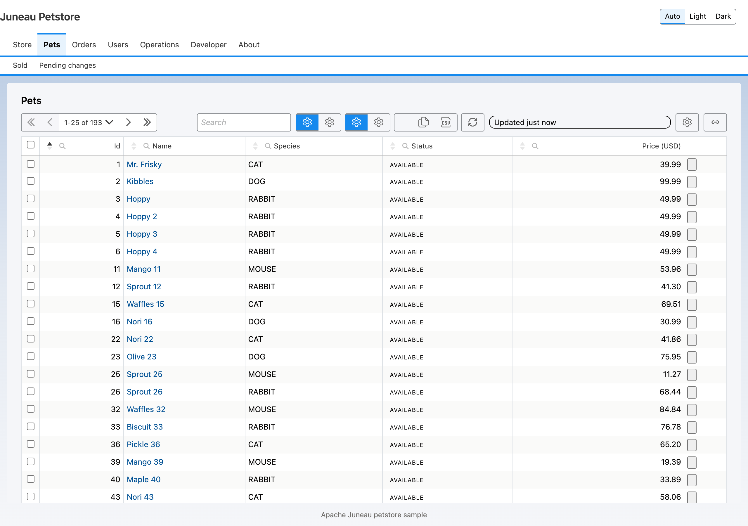Sort the table by Id column arrows

click(x=49, y=146)
